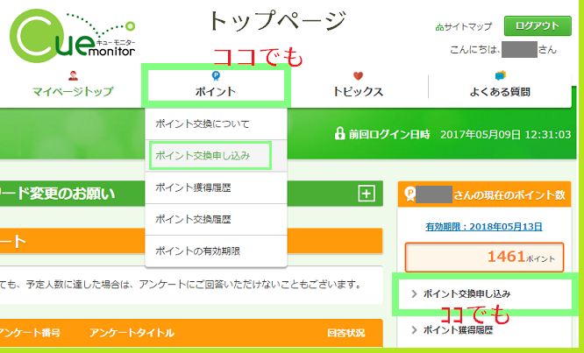
Task: Click the chat bubble icon above よくある質問
Action: click(500, 75)
